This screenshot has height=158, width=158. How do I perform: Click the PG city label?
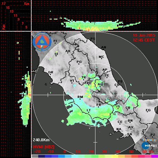pos(79,62)
